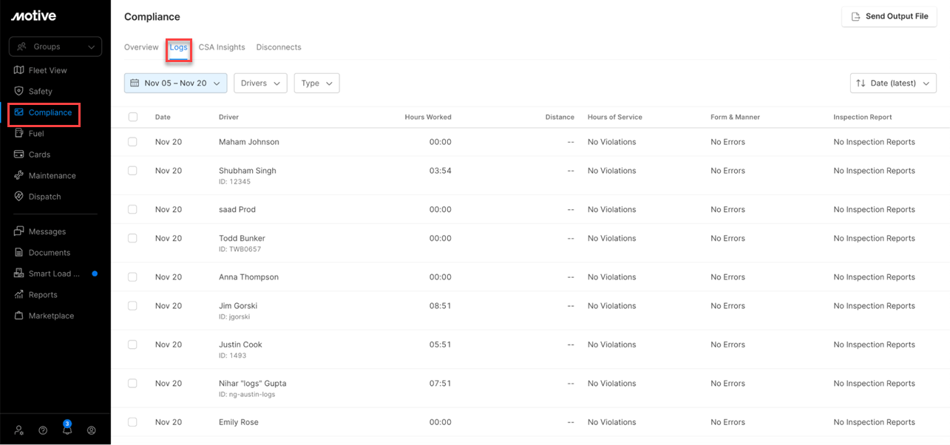Open the Nov 05 – Nov 20 date range picker
The height and width of the screenshot is (445, 950).
(x=175, y=83)
